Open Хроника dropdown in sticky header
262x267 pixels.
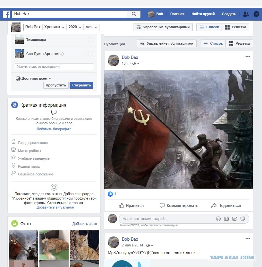54,27
